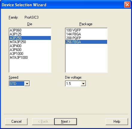Cancel the Device Selection Wizard

[x=16, y=121]
